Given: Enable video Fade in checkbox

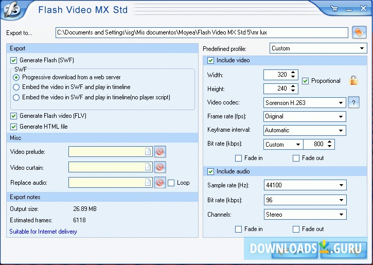Looking at the screenshot, I should pyautogui.click(x=238, y=158).
